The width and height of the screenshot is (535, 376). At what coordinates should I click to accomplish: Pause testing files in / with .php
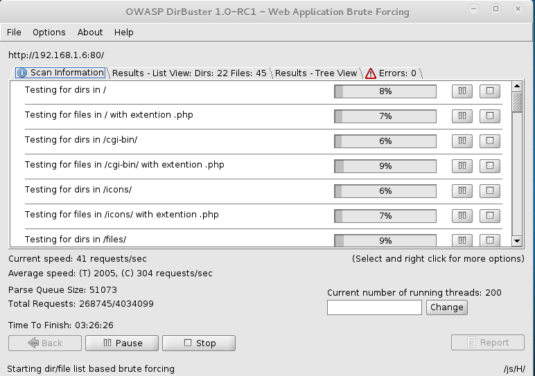coord(462,116)
